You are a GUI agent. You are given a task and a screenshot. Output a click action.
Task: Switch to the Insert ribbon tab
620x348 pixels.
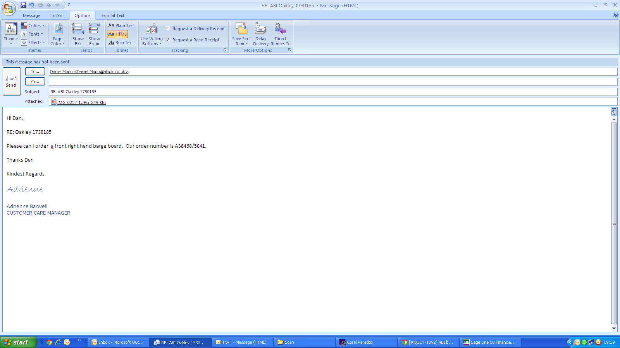[57, 15]
